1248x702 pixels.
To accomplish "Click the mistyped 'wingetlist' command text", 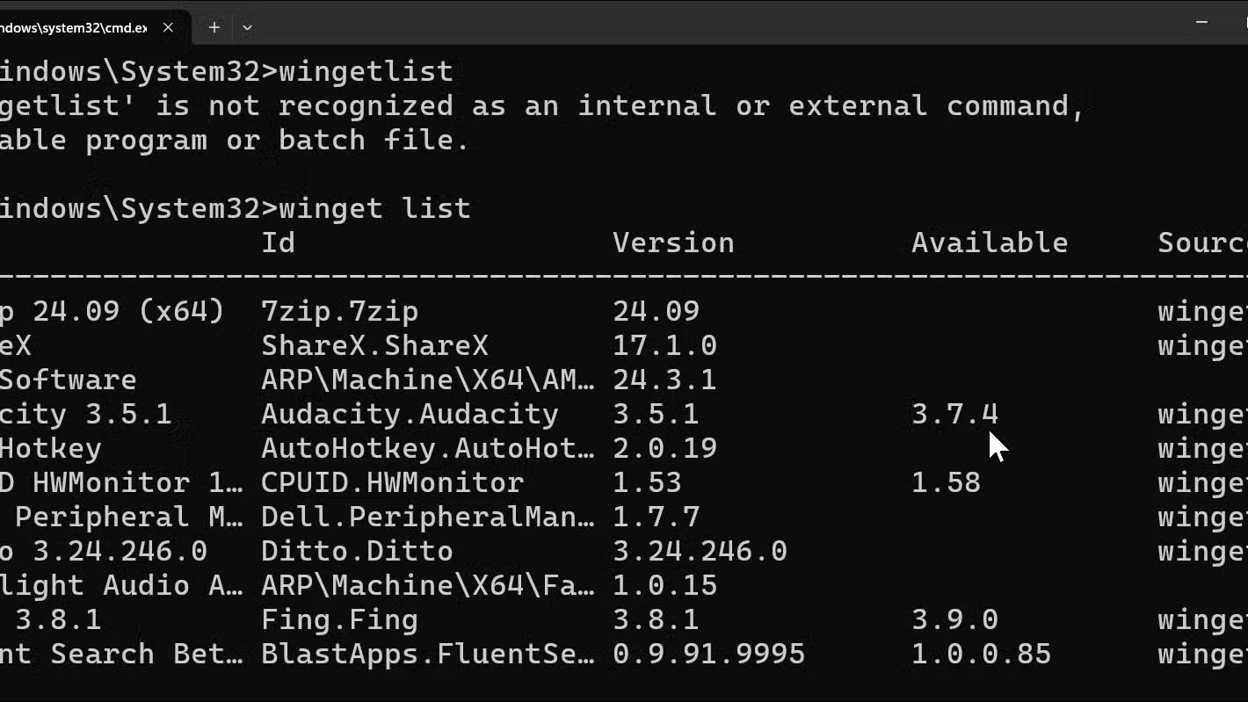I will [366, 71].
